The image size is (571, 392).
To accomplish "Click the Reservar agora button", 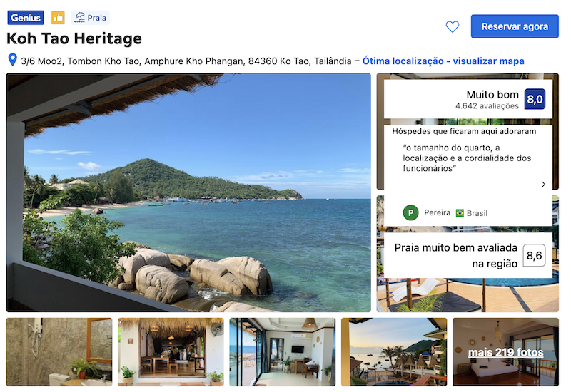I will (515, 26).
